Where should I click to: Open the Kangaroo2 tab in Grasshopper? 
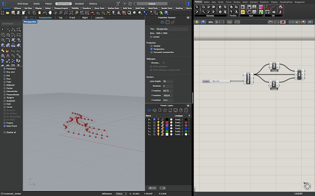pyautogui.click(x=300, y=2)
